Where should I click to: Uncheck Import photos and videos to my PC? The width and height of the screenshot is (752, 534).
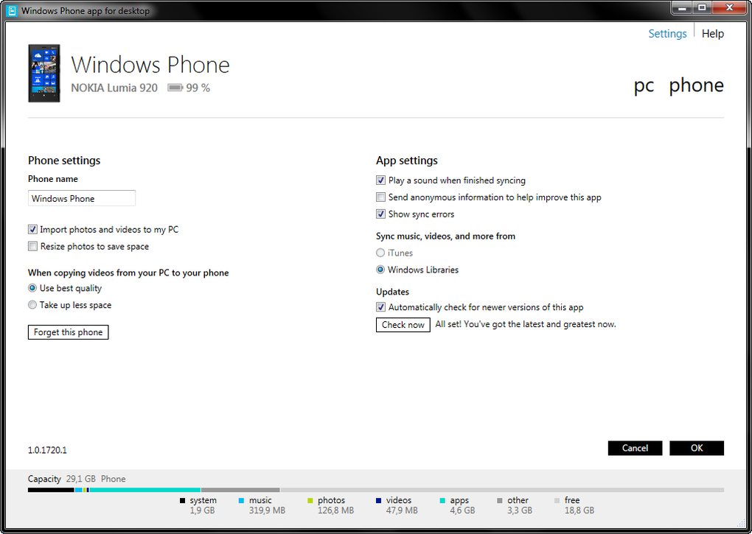coord(32,229)
